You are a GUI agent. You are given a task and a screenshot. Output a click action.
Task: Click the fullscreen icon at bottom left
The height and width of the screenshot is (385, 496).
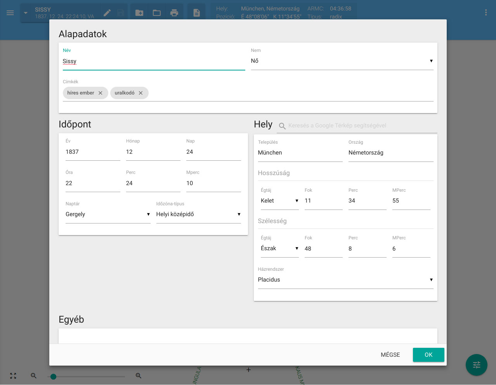point(13,376)
